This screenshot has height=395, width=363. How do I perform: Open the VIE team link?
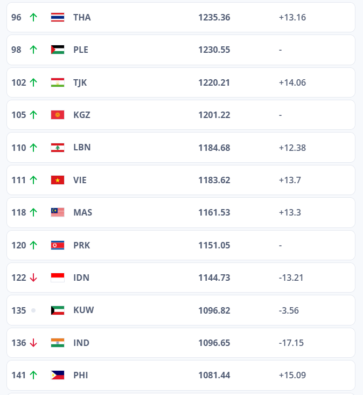point(80,180)
